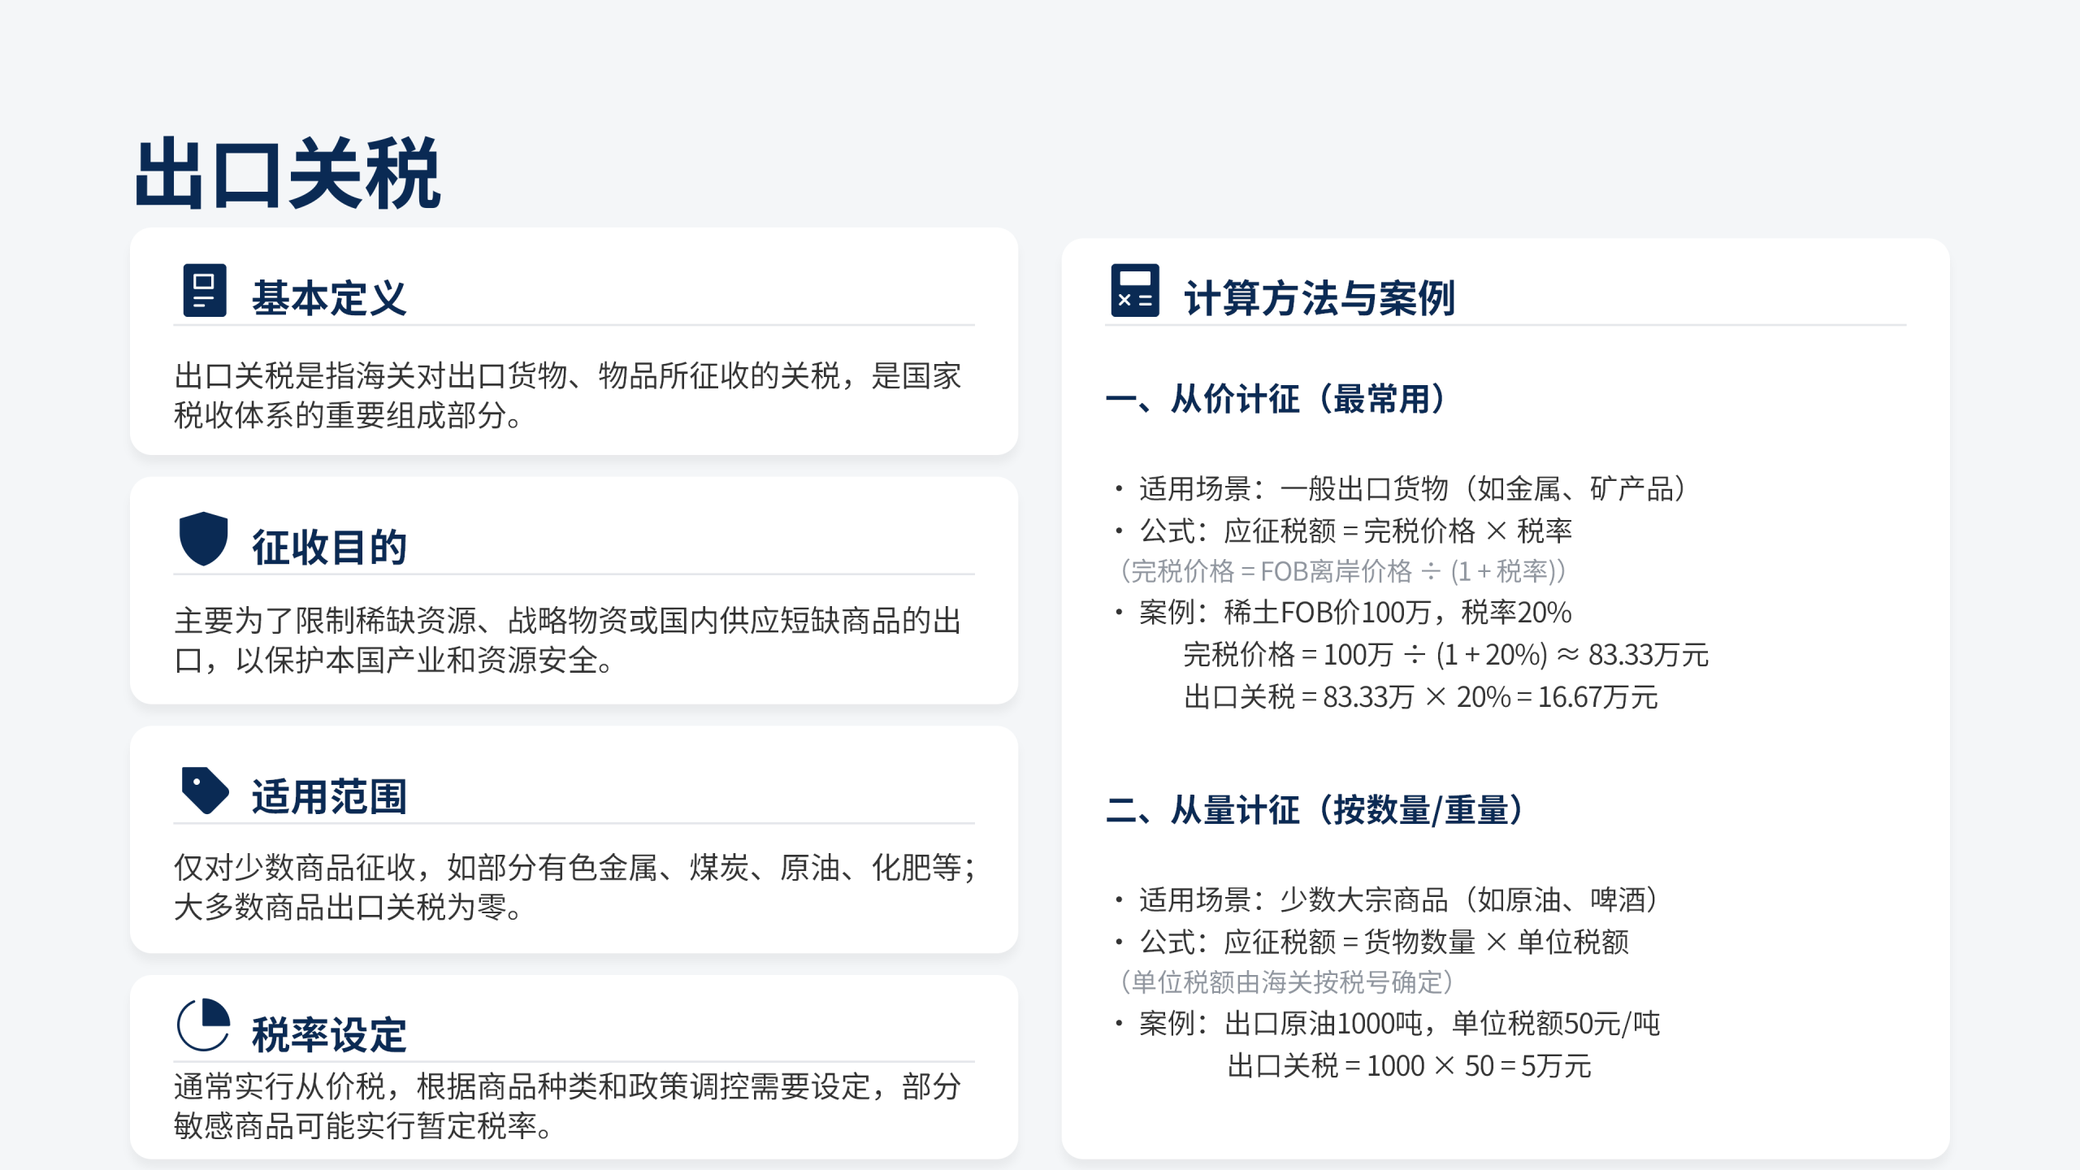The width and height of the screenshot is (2080, 1170).
Task: Click the pie chart icon beside 税率设定
Action: (x=203, y=1025)
